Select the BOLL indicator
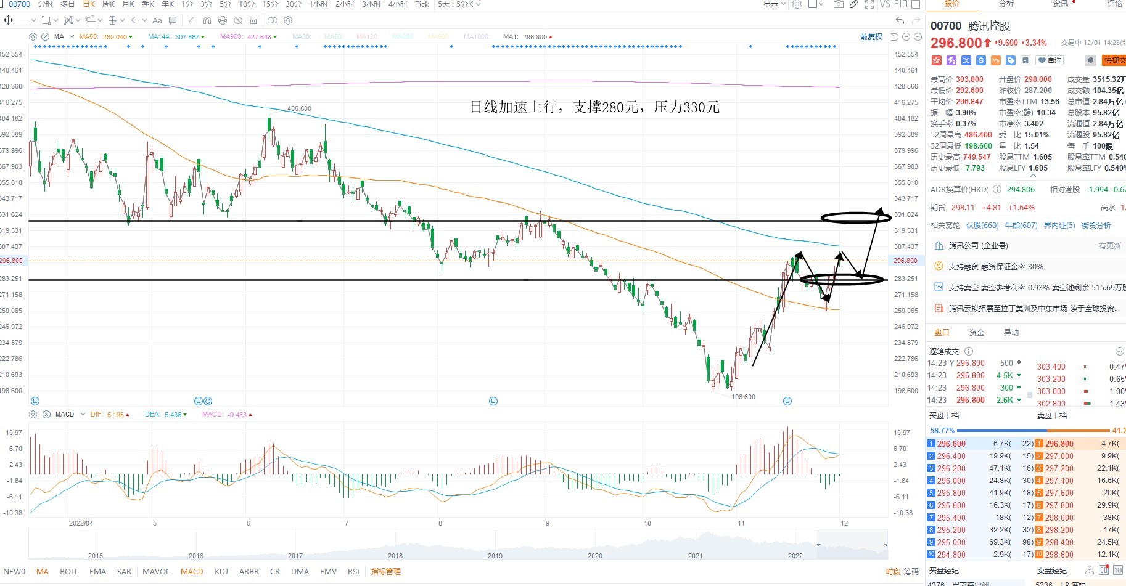Screen dimensions: 1126x586 tap(69, 572)
